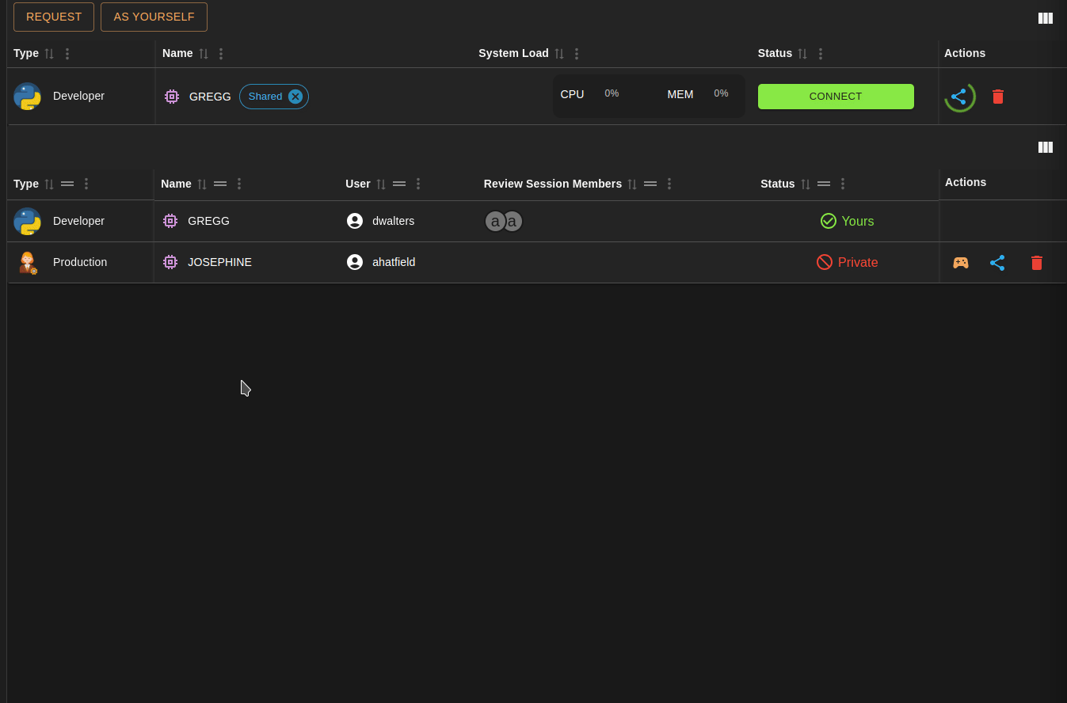Click ahatfield user text
This screenshot has height=703, width=1067.
(x=394, y=262)
